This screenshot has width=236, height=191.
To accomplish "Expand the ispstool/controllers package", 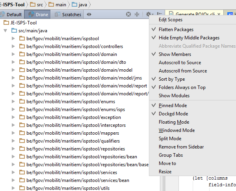I will click(x=13, y=46).
